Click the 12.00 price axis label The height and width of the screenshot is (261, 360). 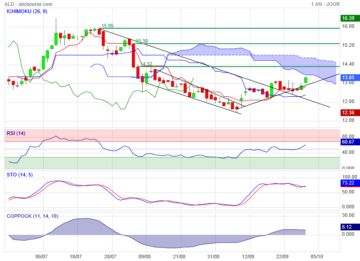click(x=348, y=120)
